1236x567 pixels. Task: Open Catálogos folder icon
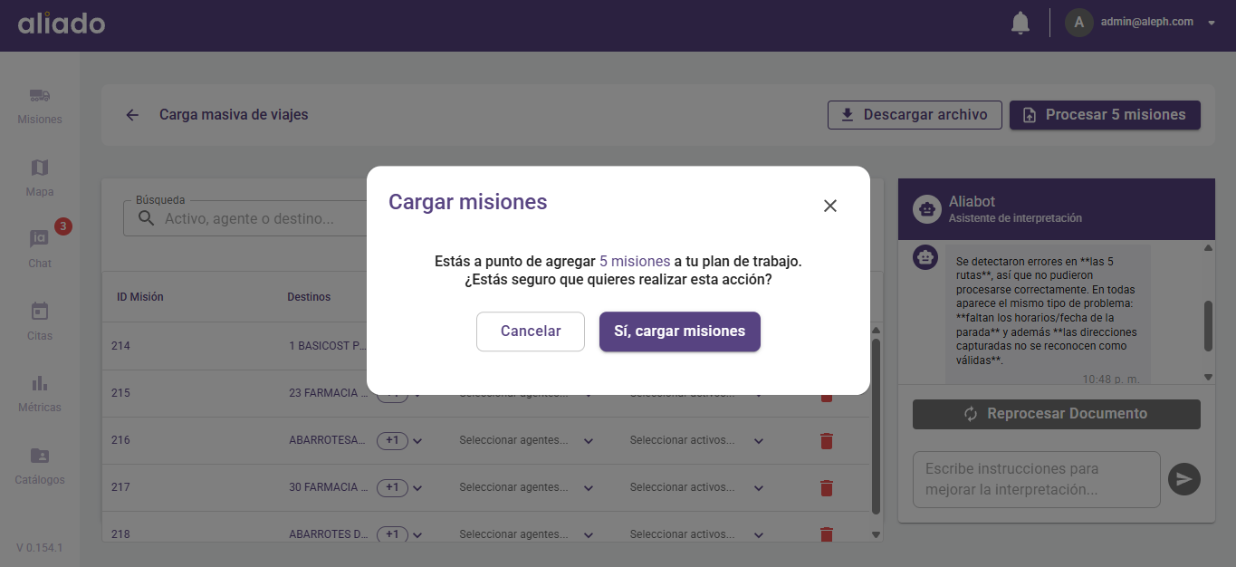click(40, 456)
